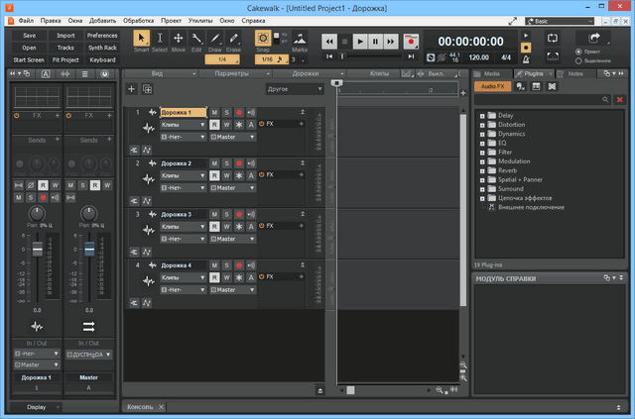635x419 pixels.
Task: Select the Smart tool
Action: (x=141, y=39)
